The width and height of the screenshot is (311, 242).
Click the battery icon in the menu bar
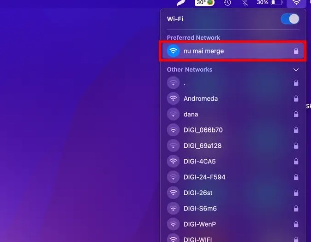tap(277, 3)
